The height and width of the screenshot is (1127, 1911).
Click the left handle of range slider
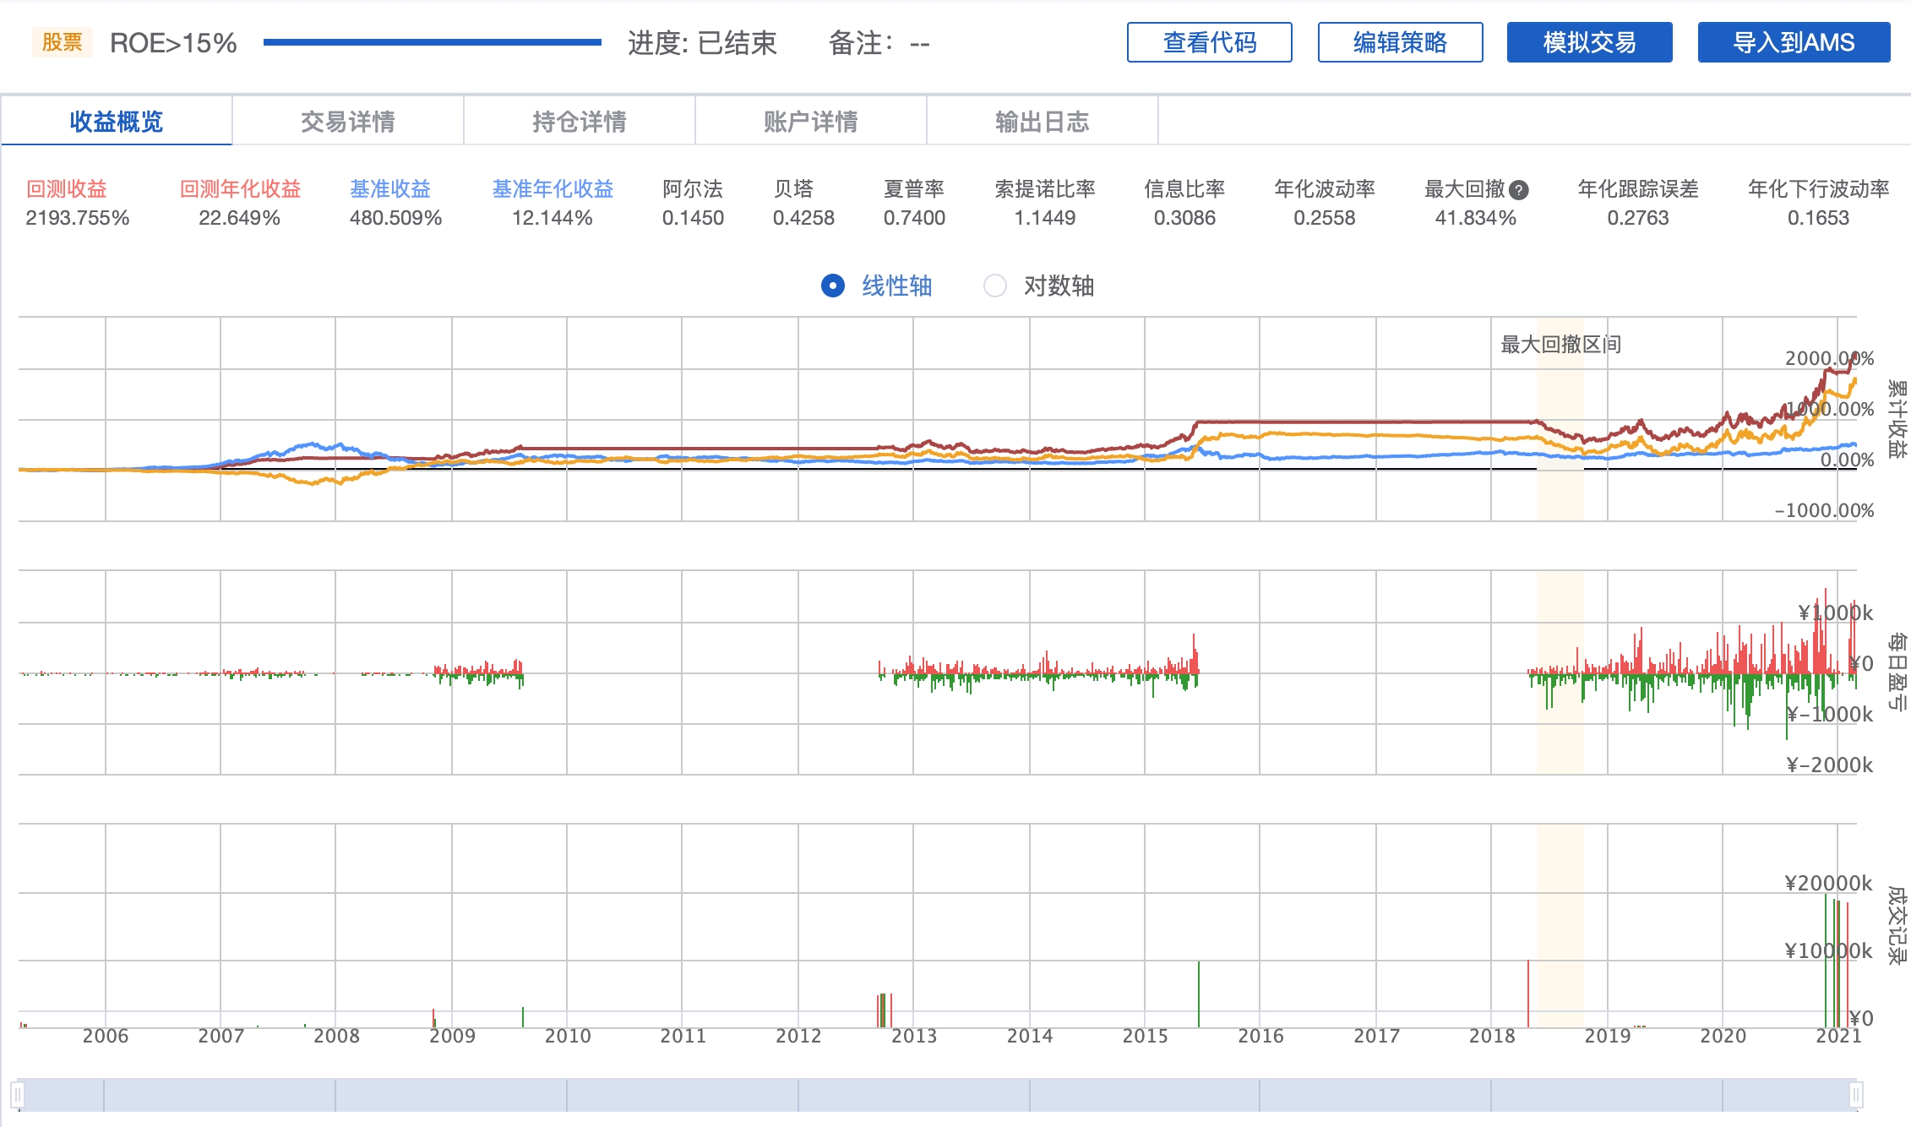[18, 1096]
